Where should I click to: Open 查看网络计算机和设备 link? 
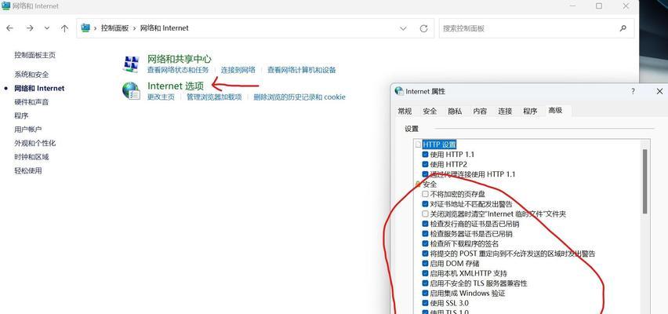[x=302, y=70]
